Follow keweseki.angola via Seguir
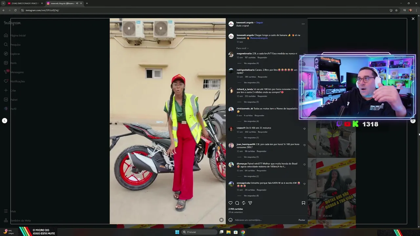Screen dimensions: 420x236 point(260,23)
